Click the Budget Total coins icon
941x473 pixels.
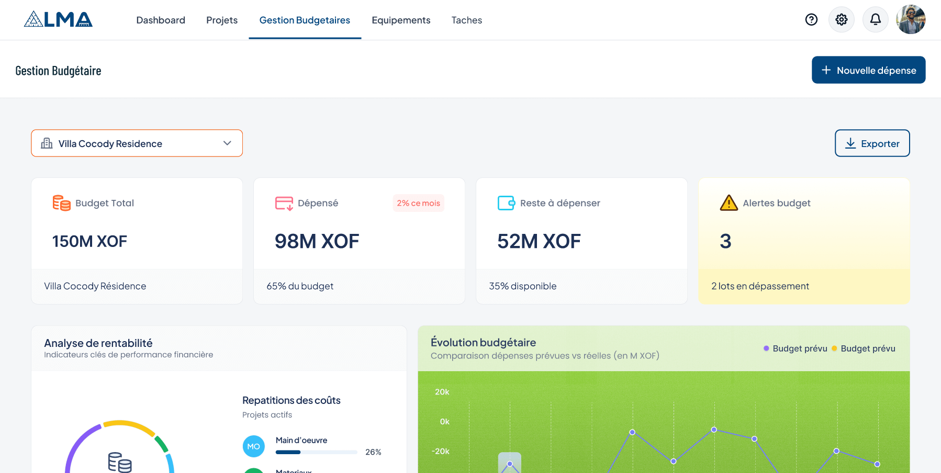click(61, 203)
